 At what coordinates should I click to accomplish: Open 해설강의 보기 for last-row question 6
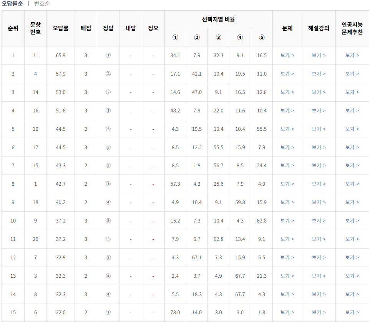pos(319,312)
